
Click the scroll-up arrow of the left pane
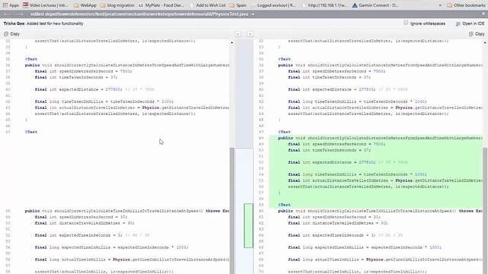(x=232, y=43)
